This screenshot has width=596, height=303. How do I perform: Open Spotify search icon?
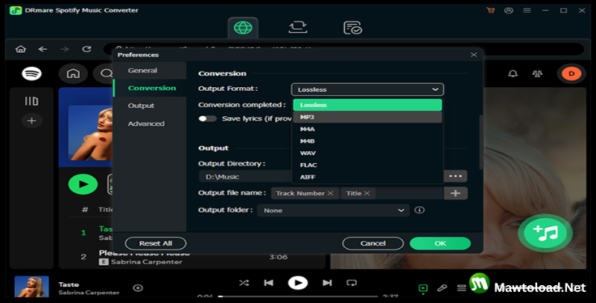(x=106, y=73)
